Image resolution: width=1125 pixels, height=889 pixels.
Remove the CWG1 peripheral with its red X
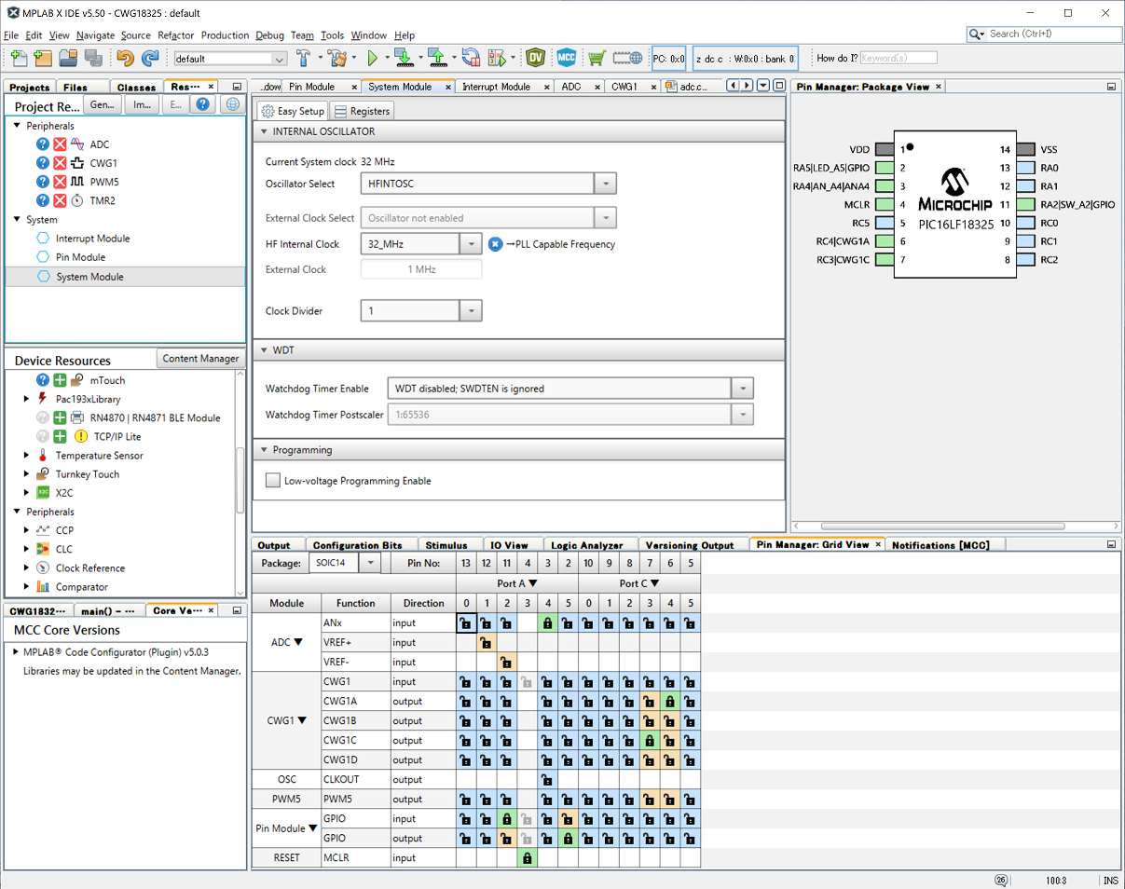click(x=60, y=163)
